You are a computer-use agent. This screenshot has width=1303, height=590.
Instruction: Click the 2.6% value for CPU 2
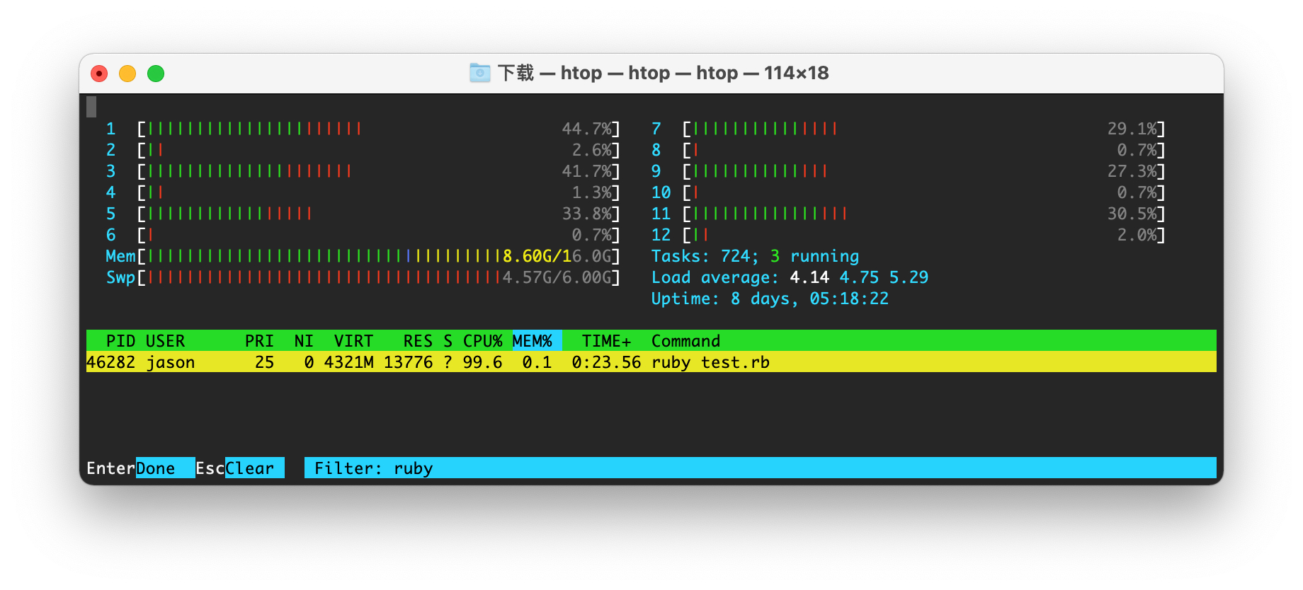591,150
